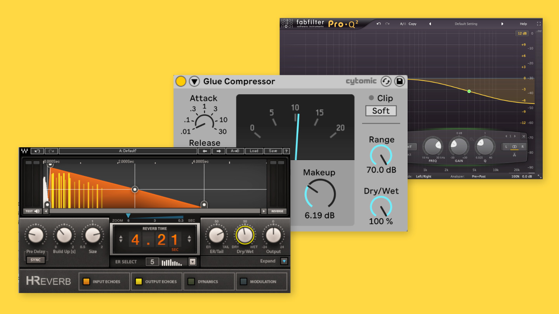Select L channel in Pro-Q 2
559x314 pixels.
pos(506,147)
